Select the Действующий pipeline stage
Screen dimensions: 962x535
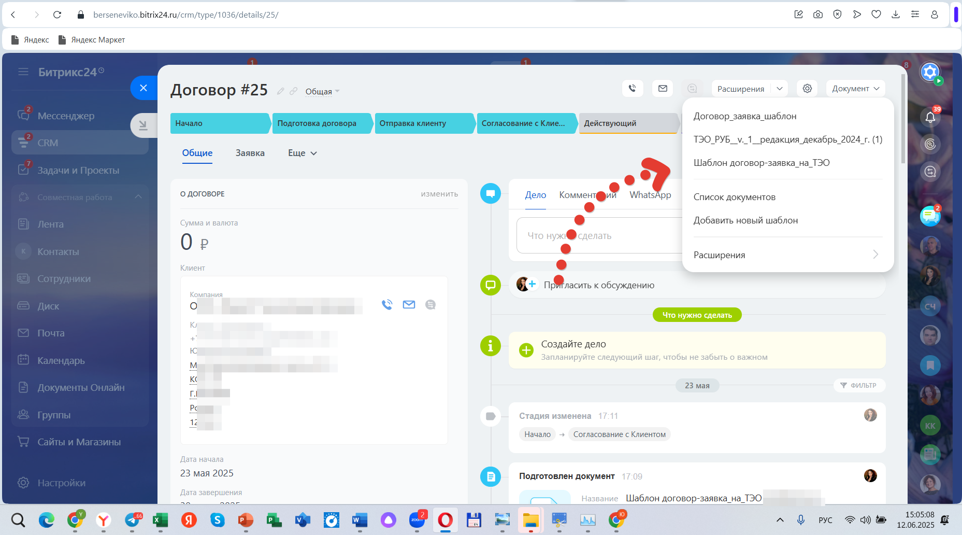coord(627,123)
